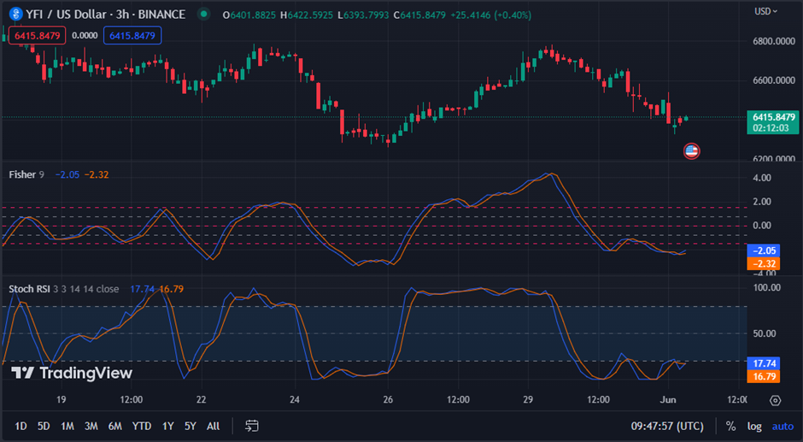This screenshot has width=803, height=442.
Task: Toggle log scale on price axis
Action: click(x=753, y=426)
